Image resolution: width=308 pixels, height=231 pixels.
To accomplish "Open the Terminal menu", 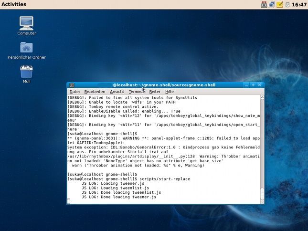I will (x=137, y=92).
